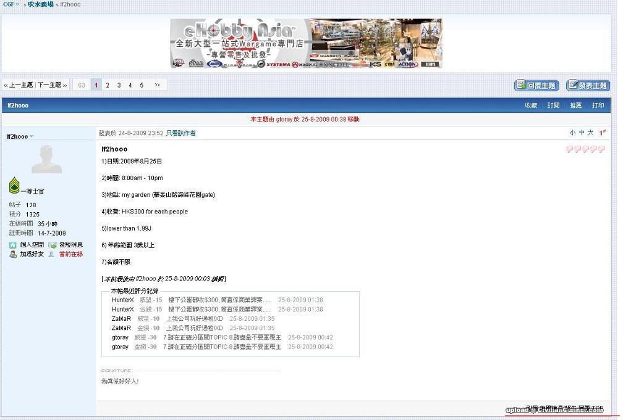Click 只看該作者 view author only link
This screenshot has height=420, width=623.
click(x=181, y=133)
